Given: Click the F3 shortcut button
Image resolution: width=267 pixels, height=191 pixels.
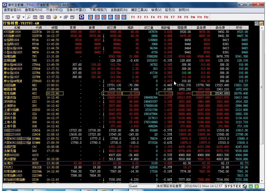Looking at the screenshot, I should click(x=146, y=17).
